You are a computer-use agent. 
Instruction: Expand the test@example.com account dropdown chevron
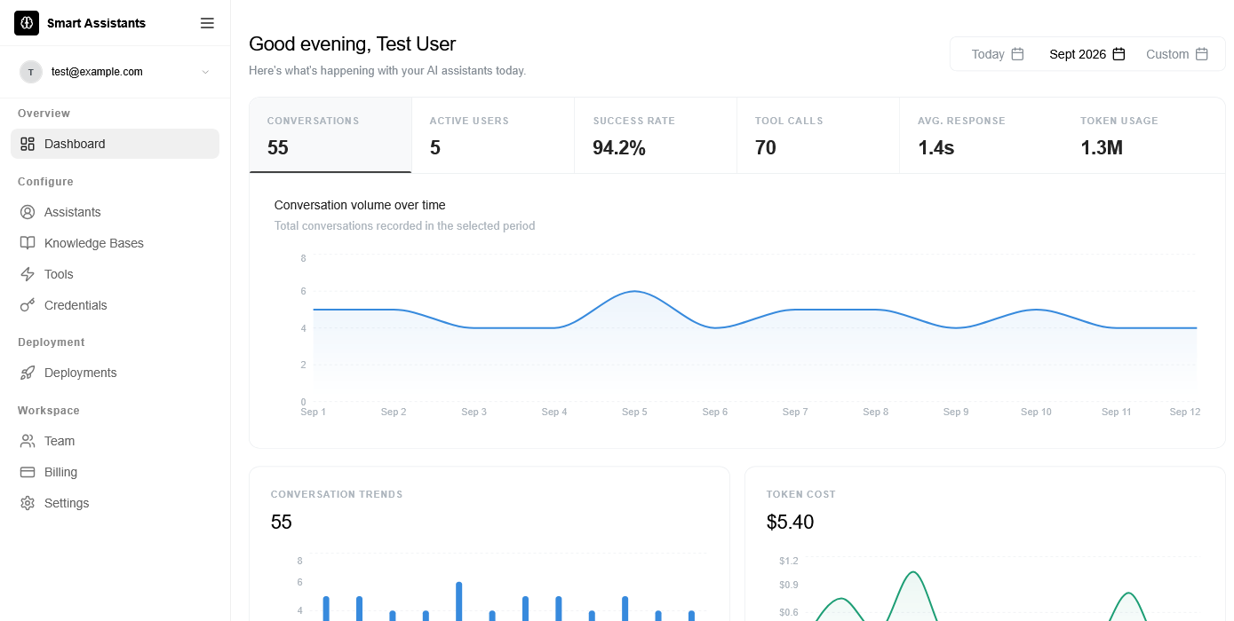tap(205, 72)
